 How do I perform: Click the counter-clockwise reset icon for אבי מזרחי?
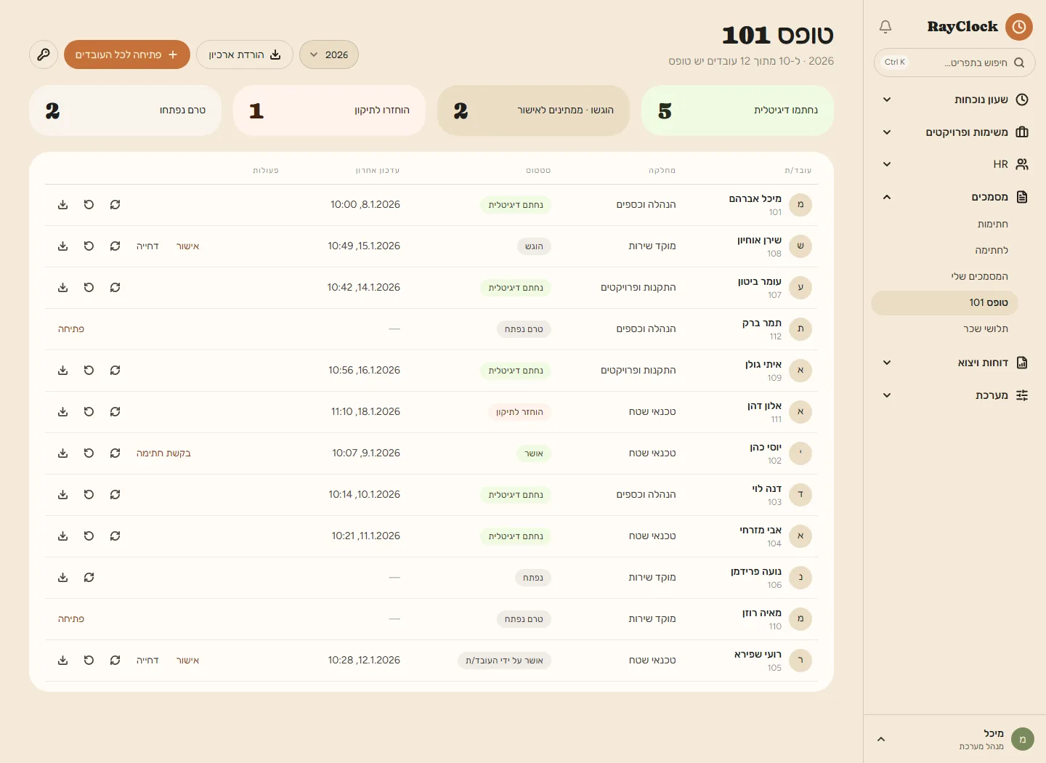(89, 536)
